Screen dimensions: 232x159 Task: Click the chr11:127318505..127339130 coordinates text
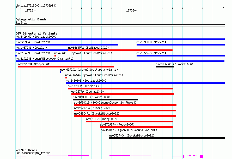(36, 5)
